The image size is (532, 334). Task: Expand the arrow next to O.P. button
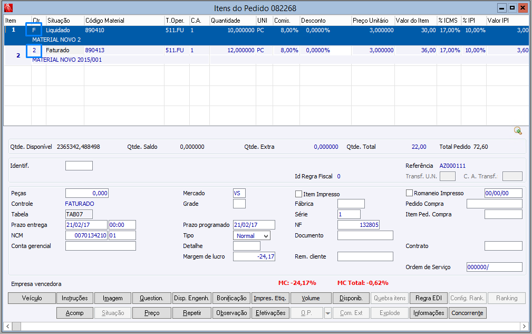(327, 313)
